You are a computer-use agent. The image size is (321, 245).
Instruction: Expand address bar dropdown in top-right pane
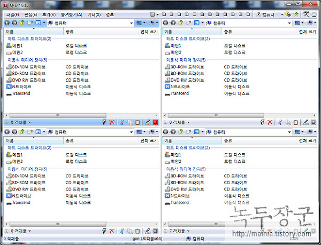[x=289, y=23]
